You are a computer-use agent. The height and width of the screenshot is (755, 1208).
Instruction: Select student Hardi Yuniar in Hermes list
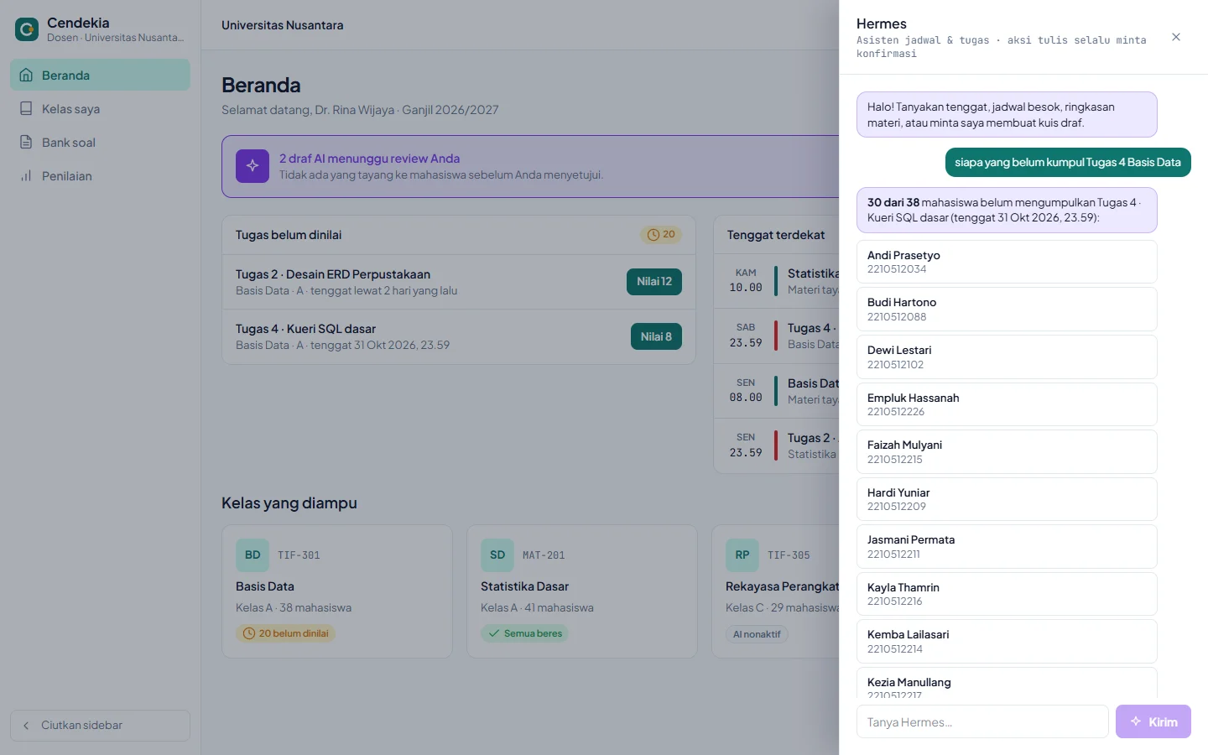coord(1007,499)
